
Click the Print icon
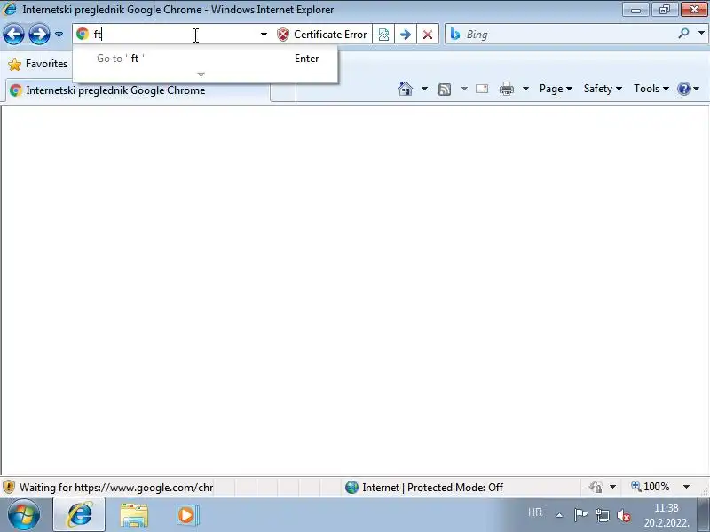point(506,89)
